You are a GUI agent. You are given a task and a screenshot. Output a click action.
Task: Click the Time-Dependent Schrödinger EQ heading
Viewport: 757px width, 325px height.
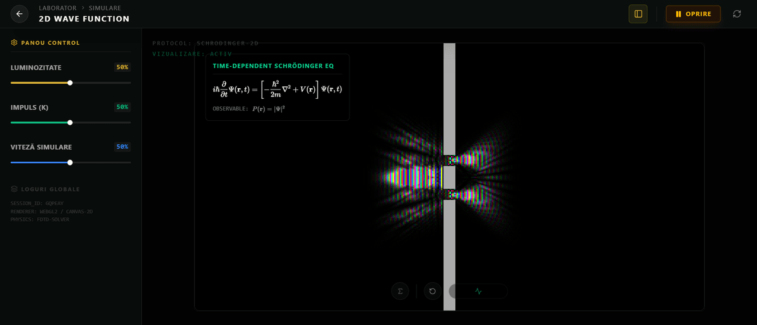[273, 66]
